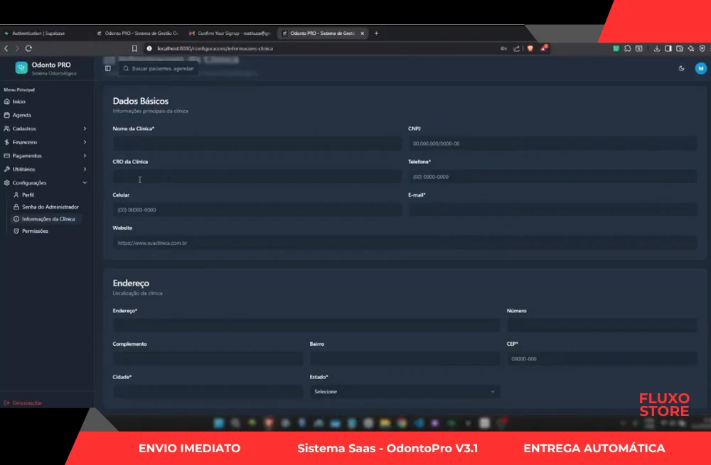Click the Odonto PRO logo icon

(21, 67)
